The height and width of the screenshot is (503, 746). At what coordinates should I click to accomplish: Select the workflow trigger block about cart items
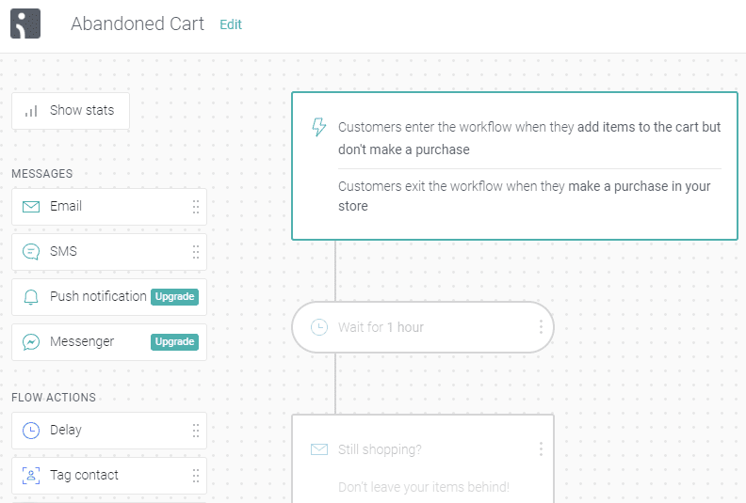(x=515, y=165)
